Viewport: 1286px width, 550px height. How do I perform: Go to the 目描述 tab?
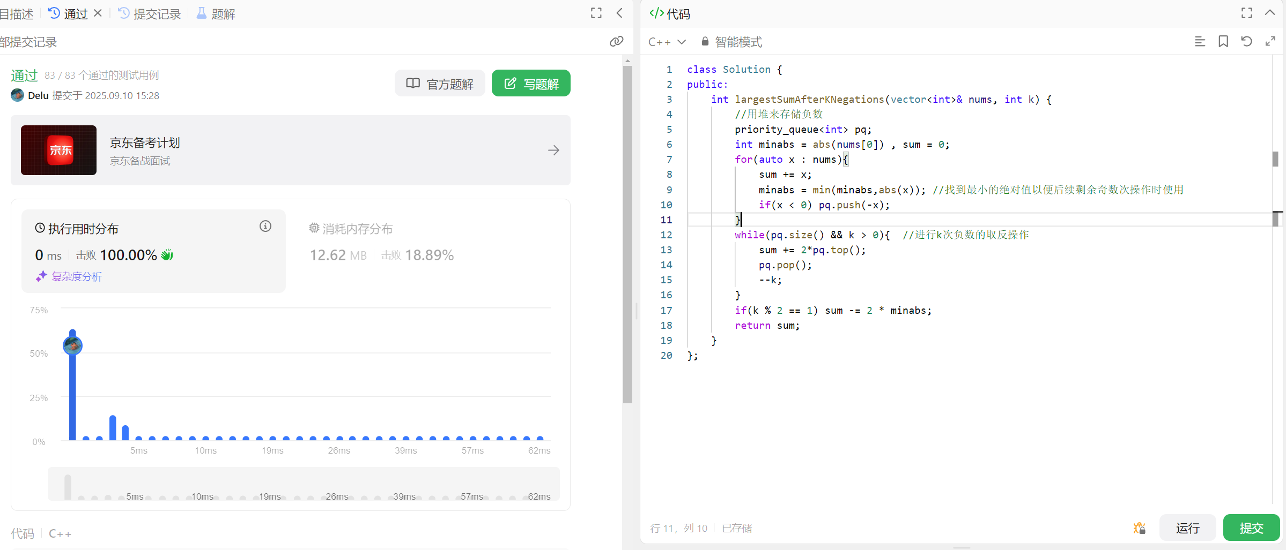pyautogui.click(x=17, y=14)
